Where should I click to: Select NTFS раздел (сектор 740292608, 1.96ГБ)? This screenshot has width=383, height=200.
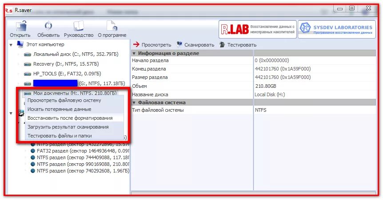[83, 171]
